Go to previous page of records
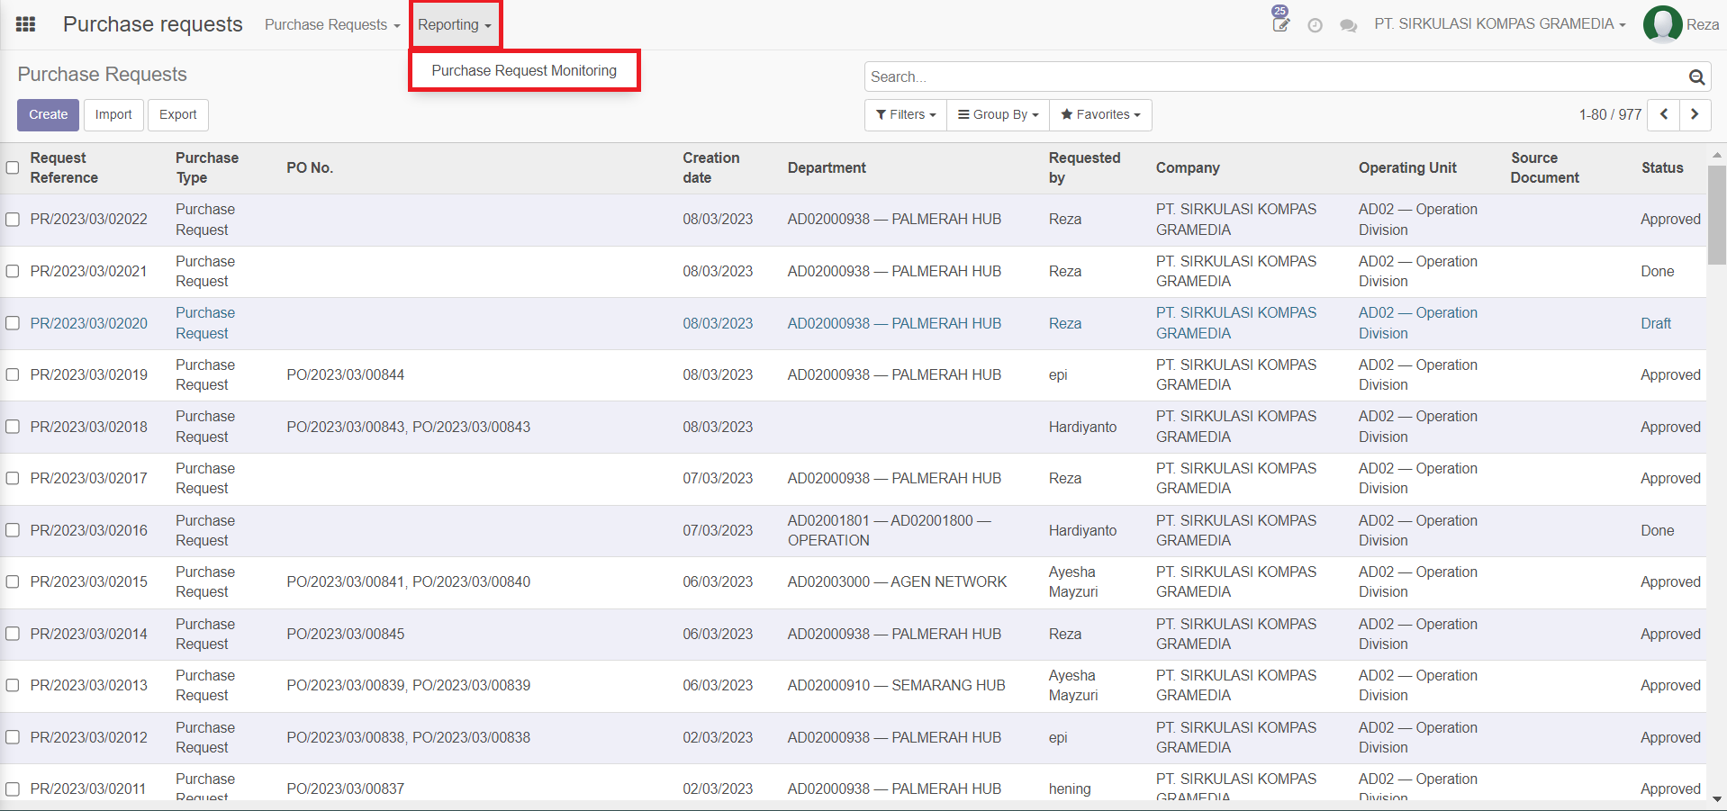Viewport: 1727px width, 811px height. (x=1664, y=114)
